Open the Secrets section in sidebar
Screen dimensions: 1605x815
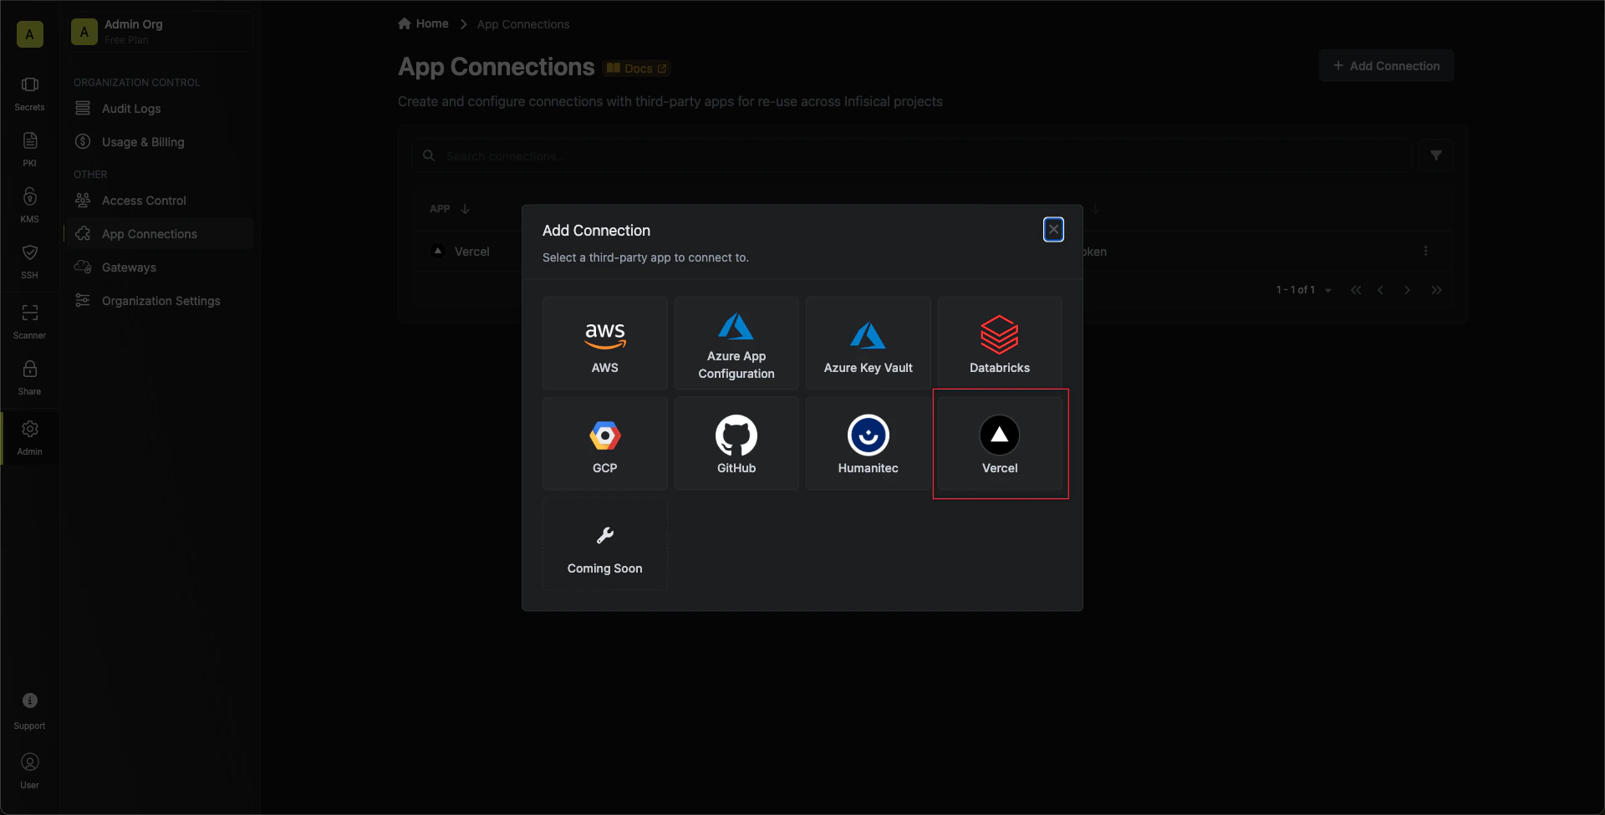(x=29, y=94)
